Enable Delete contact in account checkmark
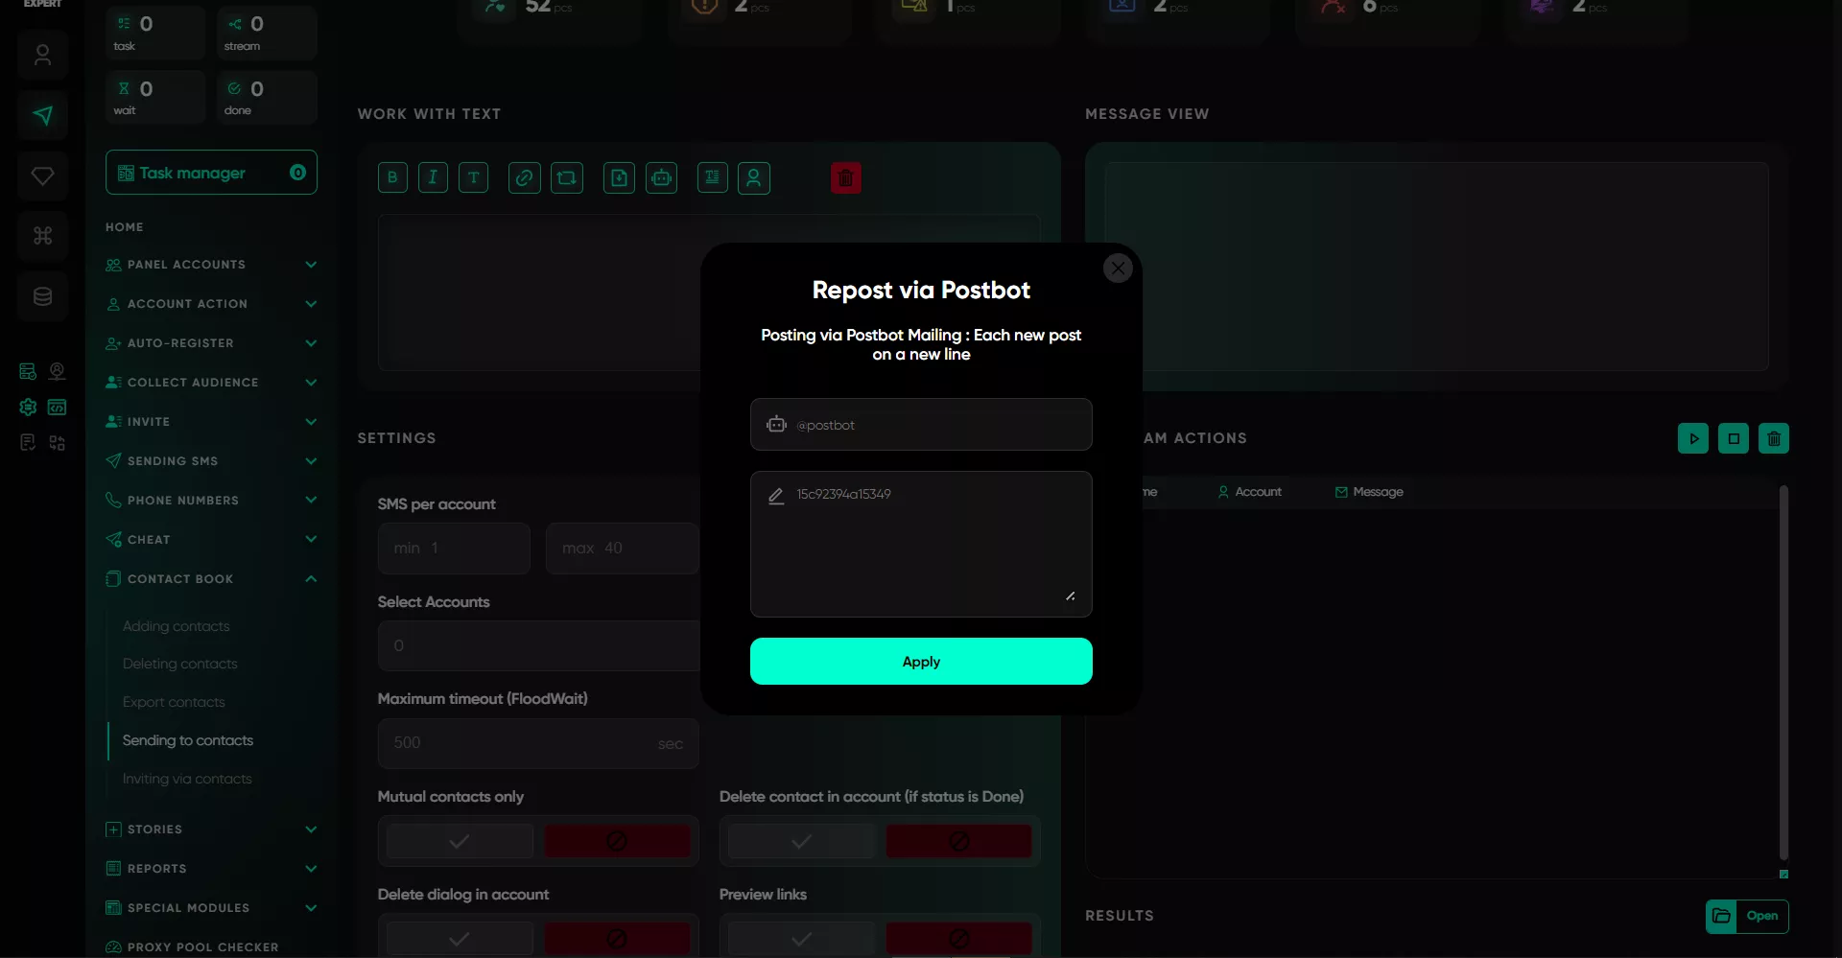This screenshot has width=1842, height=958. tap(801, 841)
